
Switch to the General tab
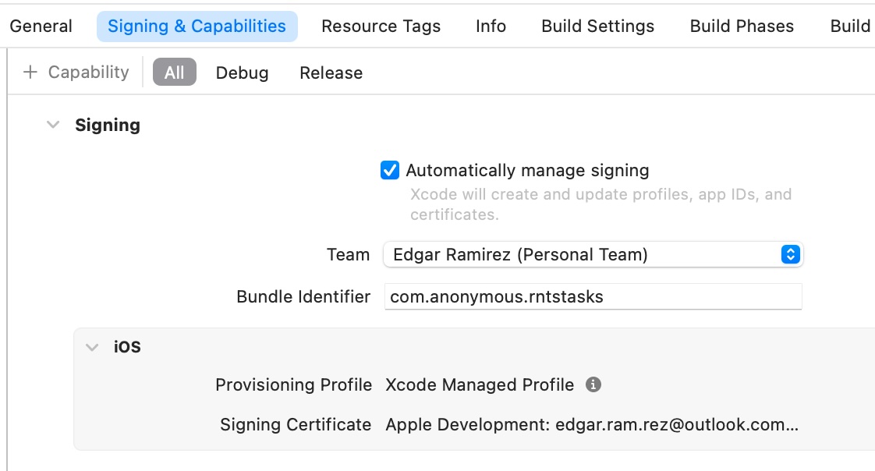(41, 26)
